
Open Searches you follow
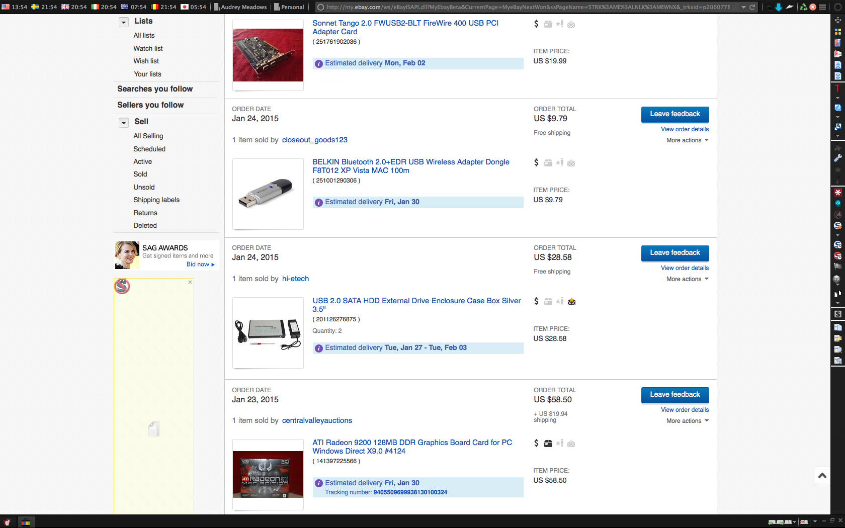(x=155, y=89)
